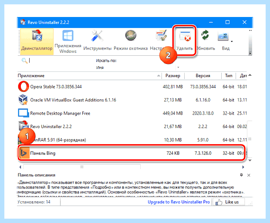Sort by the Приложение column header
Image resolution: width=270 pixels, height=223 pixels.
tap(89, 76)
